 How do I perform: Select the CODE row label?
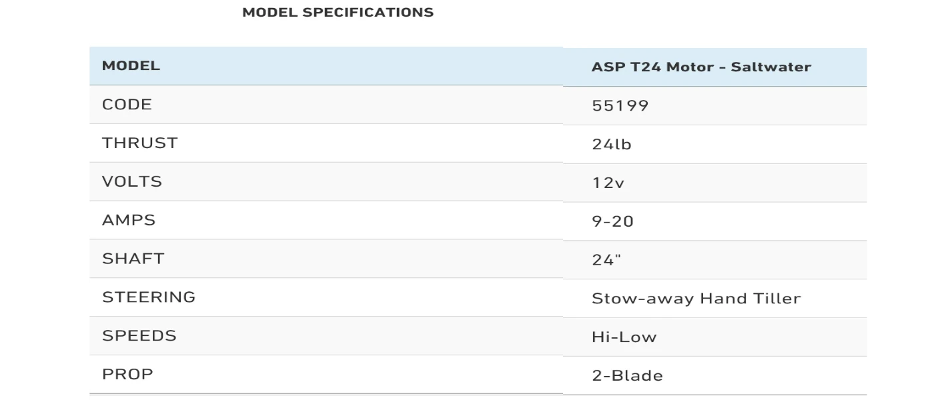pyautogui.click(x=127, y=104)
